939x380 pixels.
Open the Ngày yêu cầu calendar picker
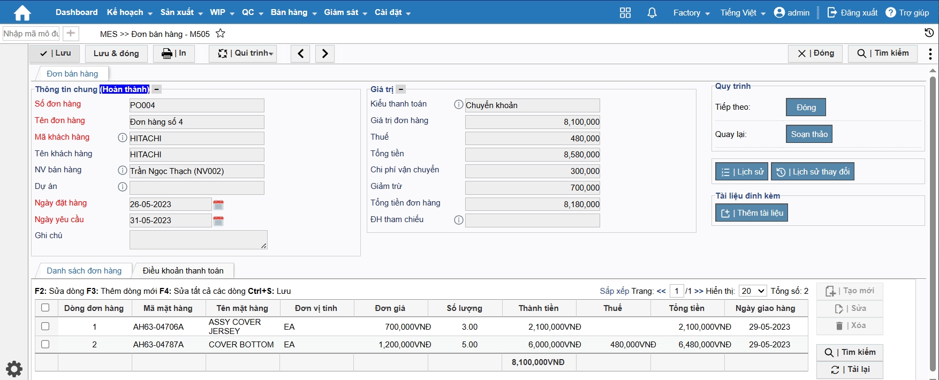click(x=218, y=221)
